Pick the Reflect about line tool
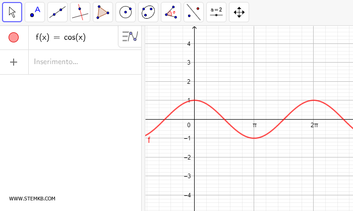Image resolution: width=353 pixels, height=211 pixels. point(194,12)
